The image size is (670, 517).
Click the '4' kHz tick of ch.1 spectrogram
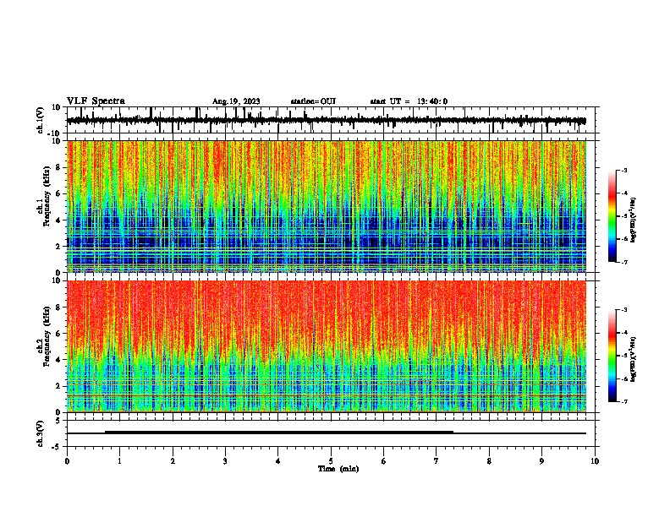pos(59,220)
